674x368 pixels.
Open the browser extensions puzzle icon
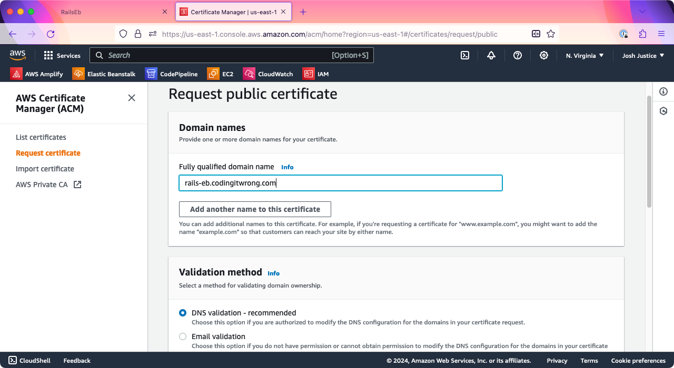coord(642,34)
